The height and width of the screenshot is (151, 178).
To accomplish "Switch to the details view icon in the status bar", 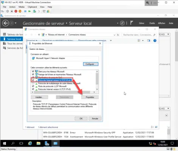I will [x=152, y=127].
